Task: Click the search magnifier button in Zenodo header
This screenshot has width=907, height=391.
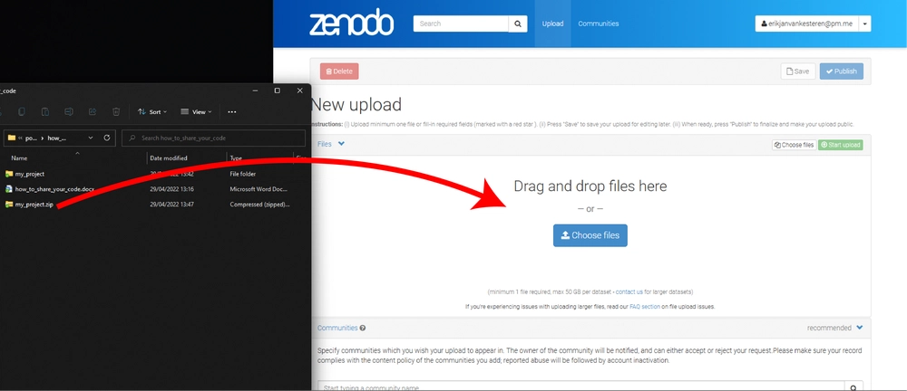Action: (x=518, y=24)
